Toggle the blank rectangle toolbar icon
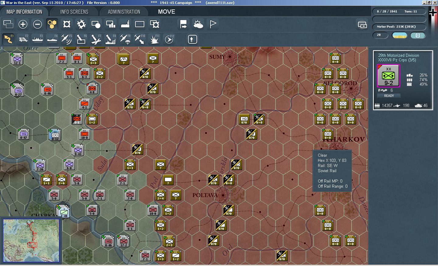The width and height of the screenshot is (438, 266). 140,24
